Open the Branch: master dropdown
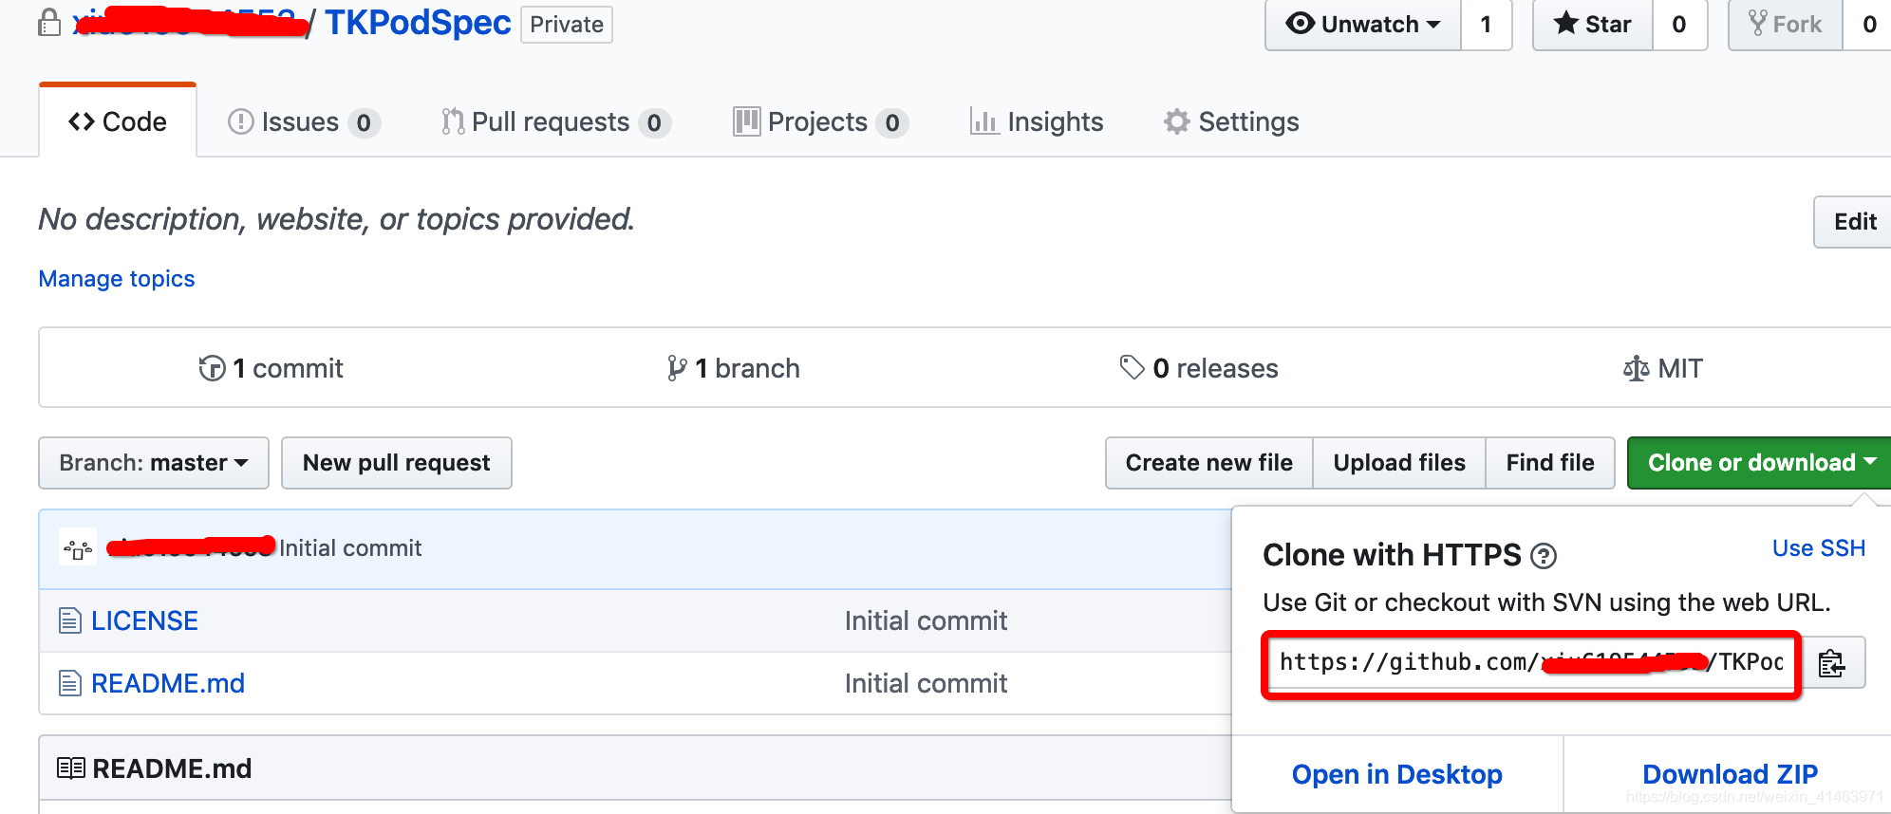 [x=154, y=463]
